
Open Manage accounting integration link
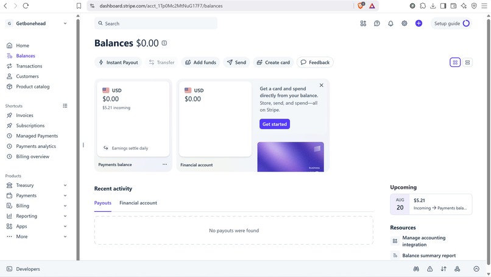pyautogui.click(x=423, y=241)
